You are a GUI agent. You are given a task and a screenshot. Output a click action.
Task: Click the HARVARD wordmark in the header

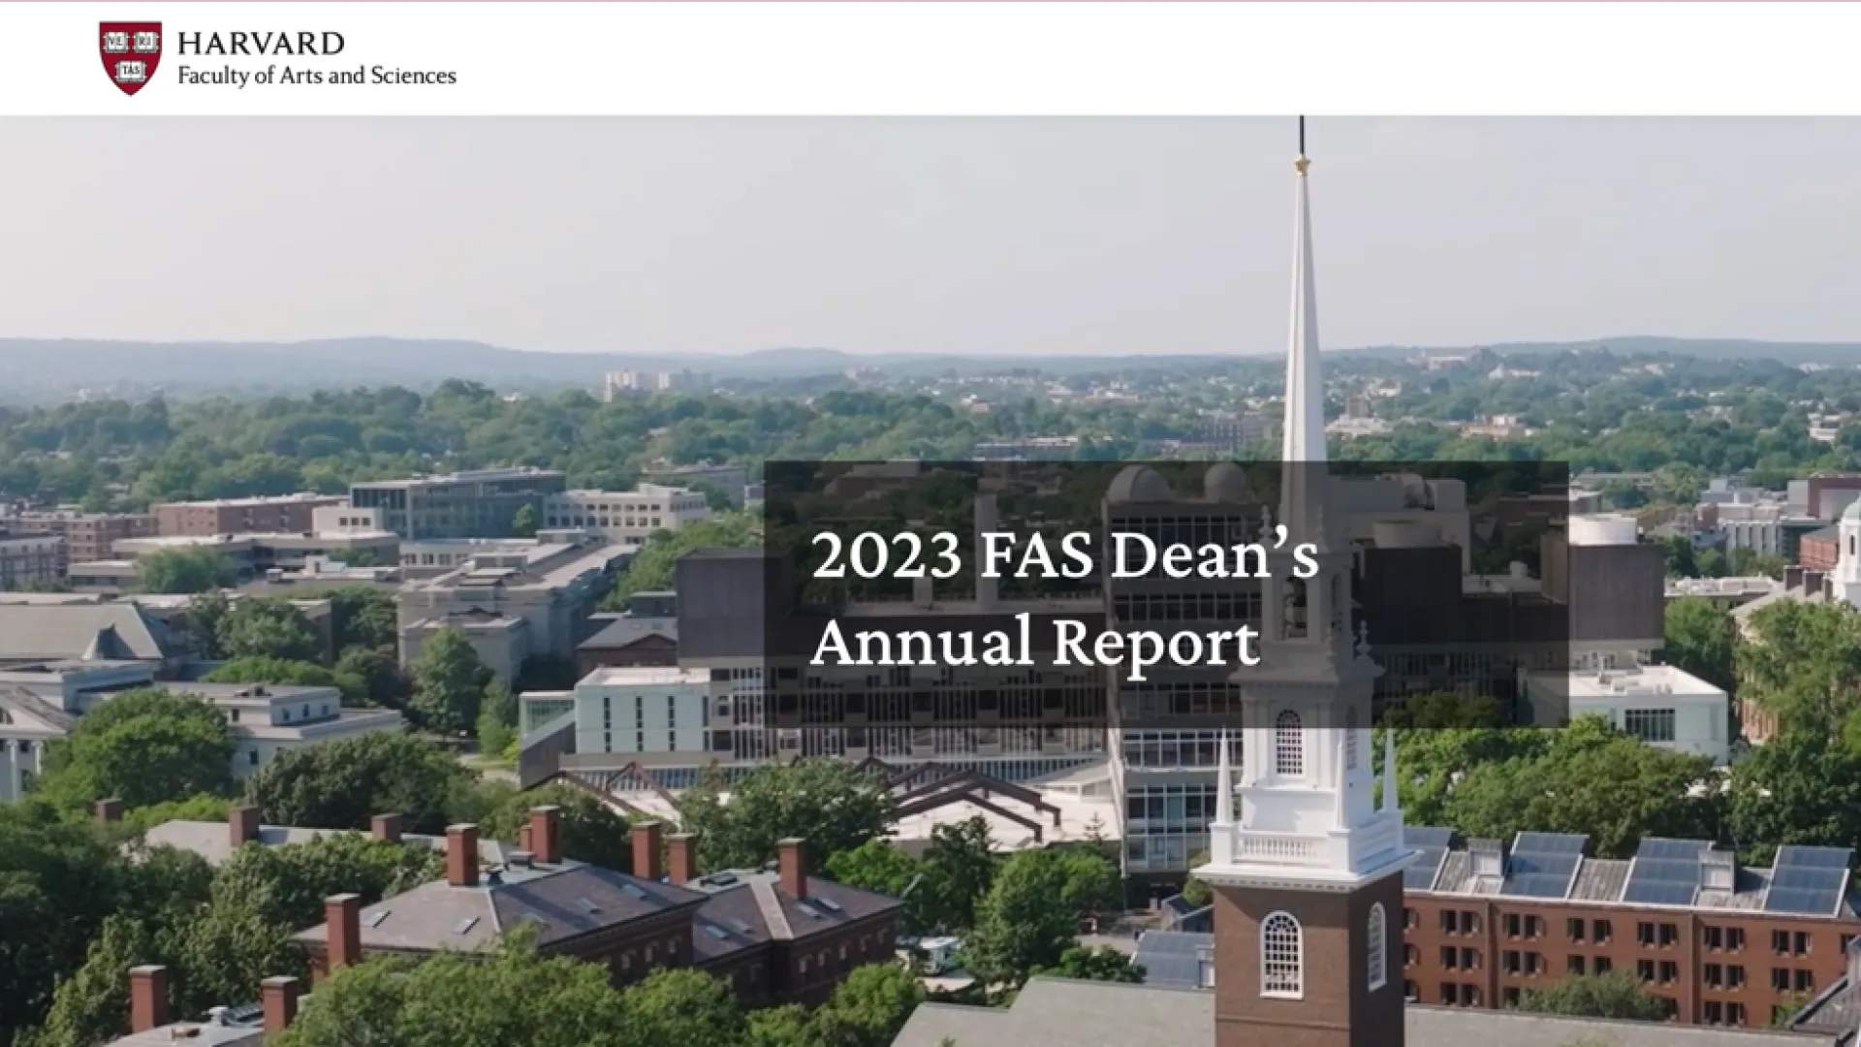tap(261, 44)
